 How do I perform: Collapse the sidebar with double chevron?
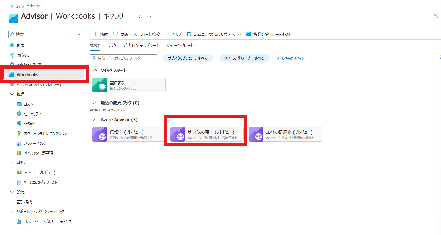click(x=79, y=34)
